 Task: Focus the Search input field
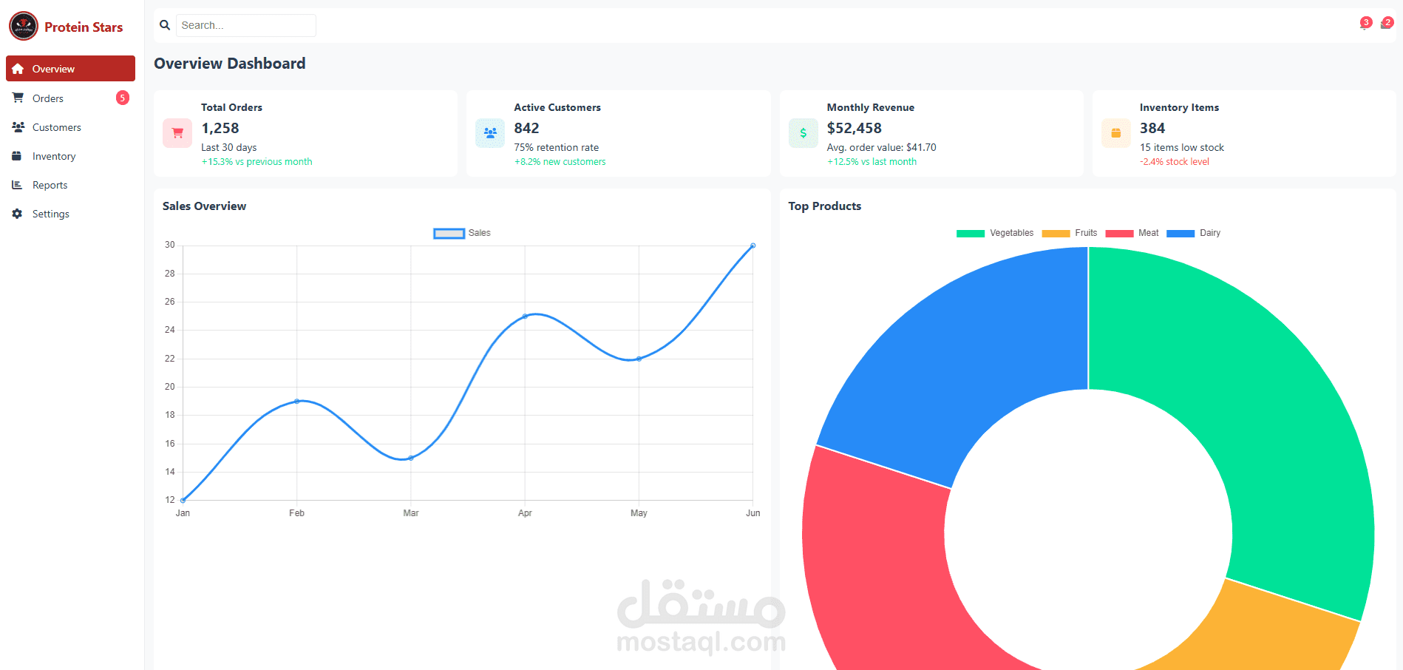point(245,25)
